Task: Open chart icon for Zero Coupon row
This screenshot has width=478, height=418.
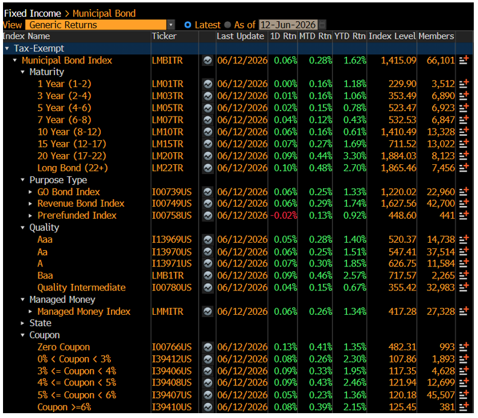Action: pos(208,347)
